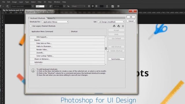The image size is (185, 104).
Task: Select right align text icon
Action: pyautogui.click(x=96, y=6)
